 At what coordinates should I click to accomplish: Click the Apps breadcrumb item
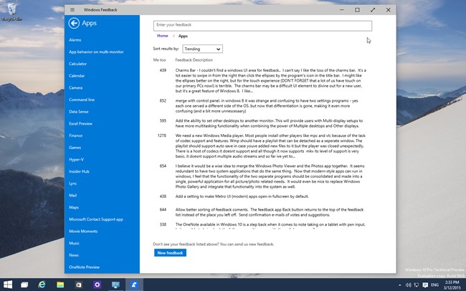pos(183,36)
